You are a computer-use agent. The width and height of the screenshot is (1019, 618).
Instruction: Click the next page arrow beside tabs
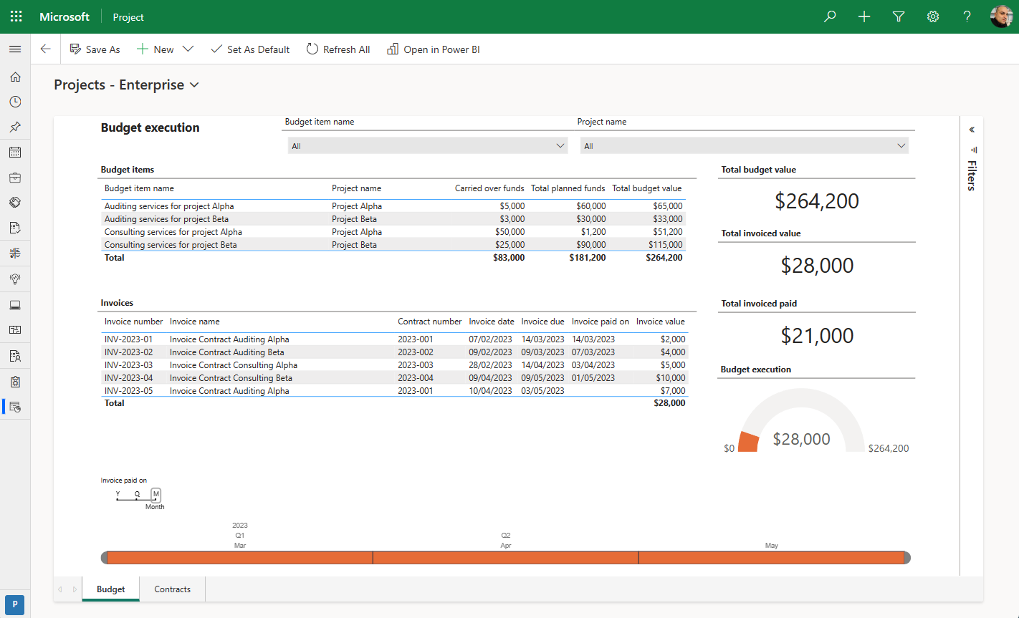click(75, 589)
